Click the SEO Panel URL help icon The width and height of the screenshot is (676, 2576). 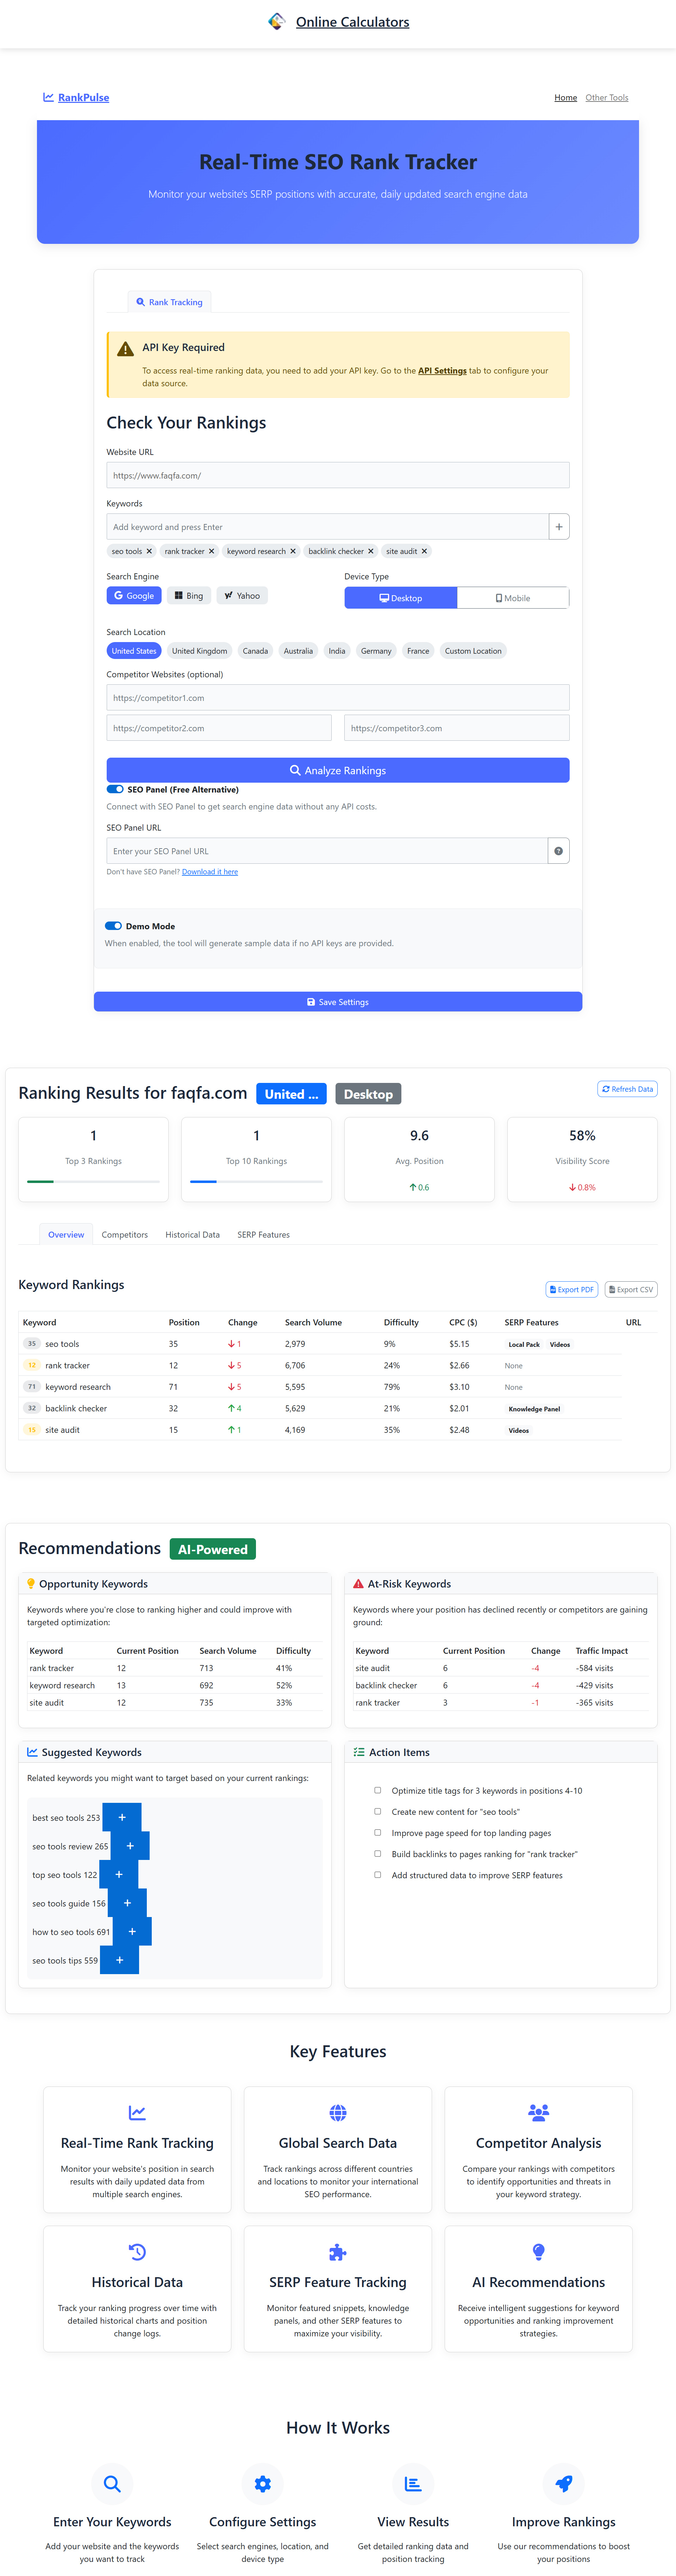pos(558,851)
